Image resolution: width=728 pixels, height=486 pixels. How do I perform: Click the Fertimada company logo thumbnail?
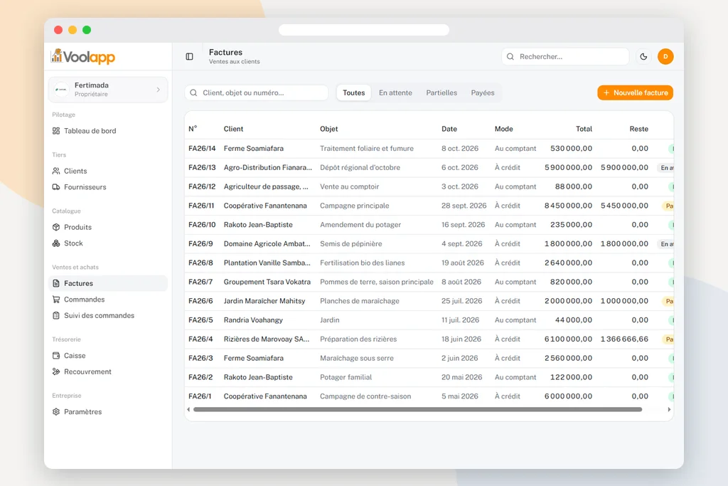62,89
